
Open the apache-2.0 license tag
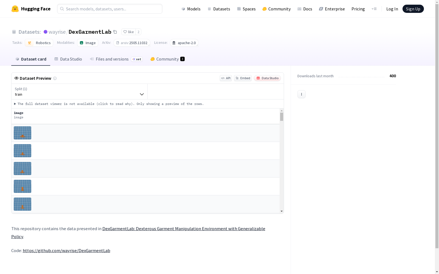(x=184, y=43)
